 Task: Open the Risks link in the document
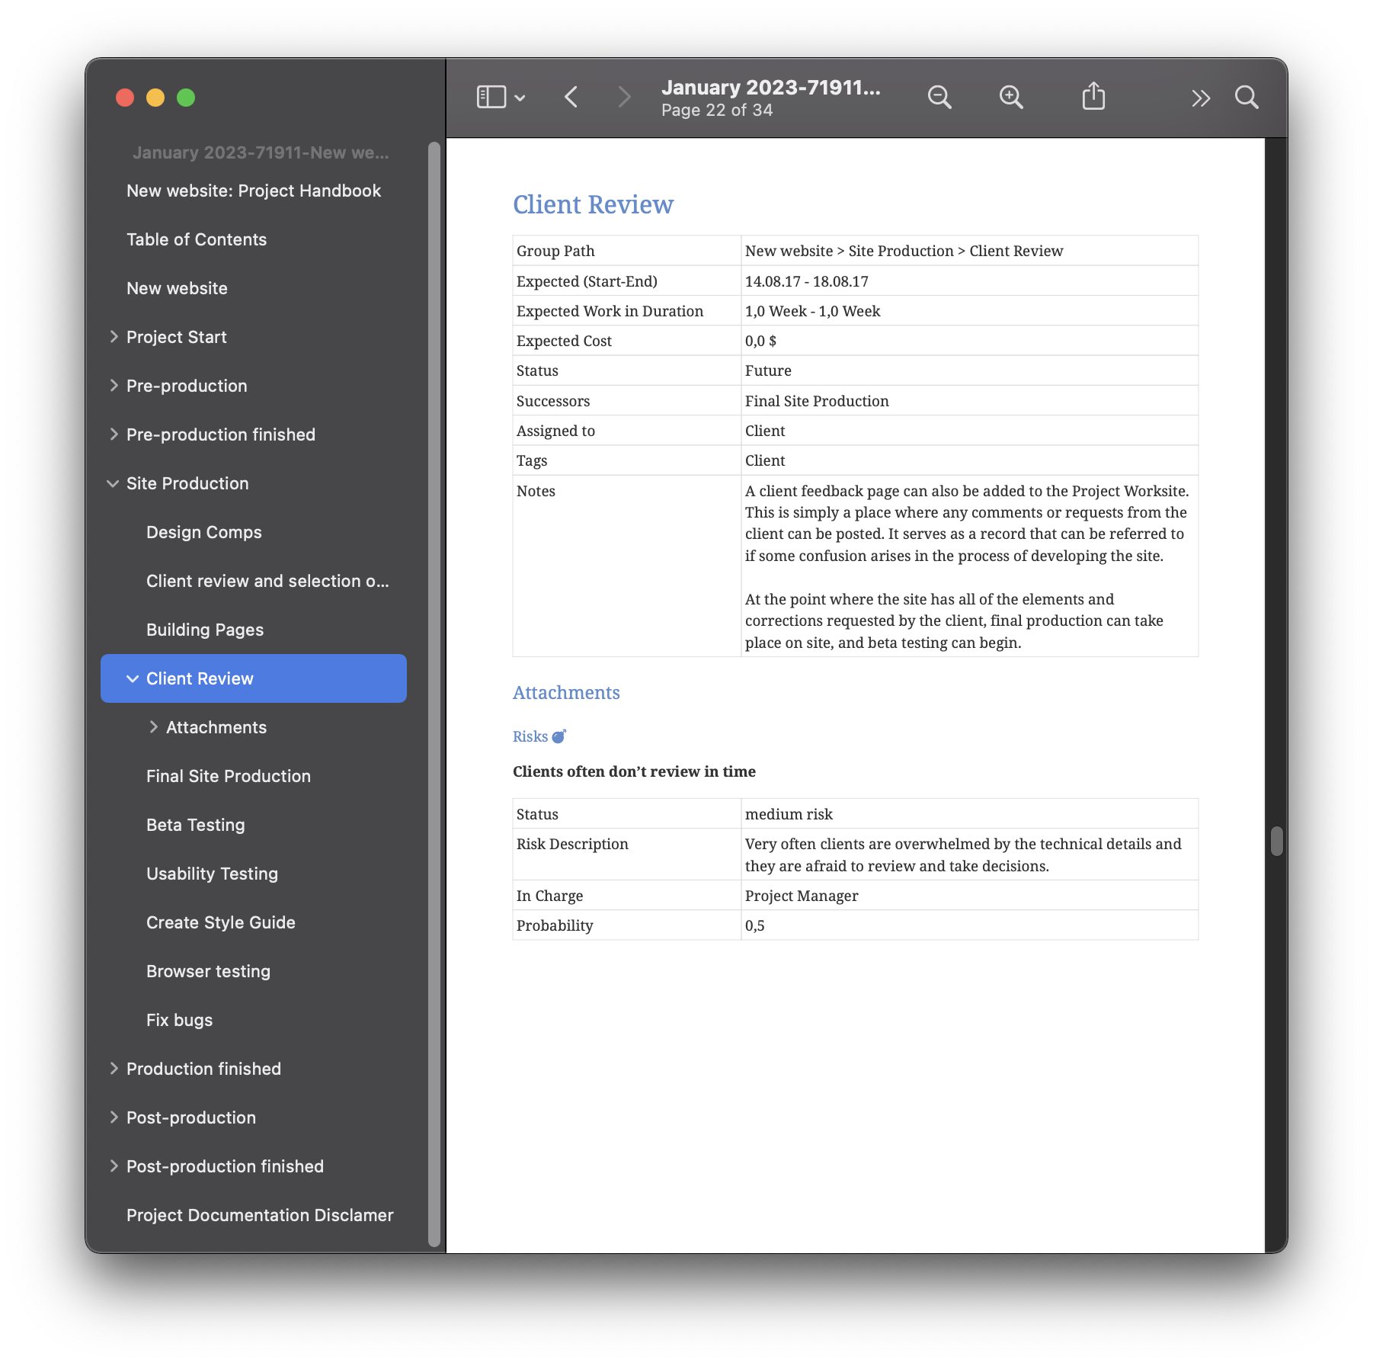tap(532, 736)
